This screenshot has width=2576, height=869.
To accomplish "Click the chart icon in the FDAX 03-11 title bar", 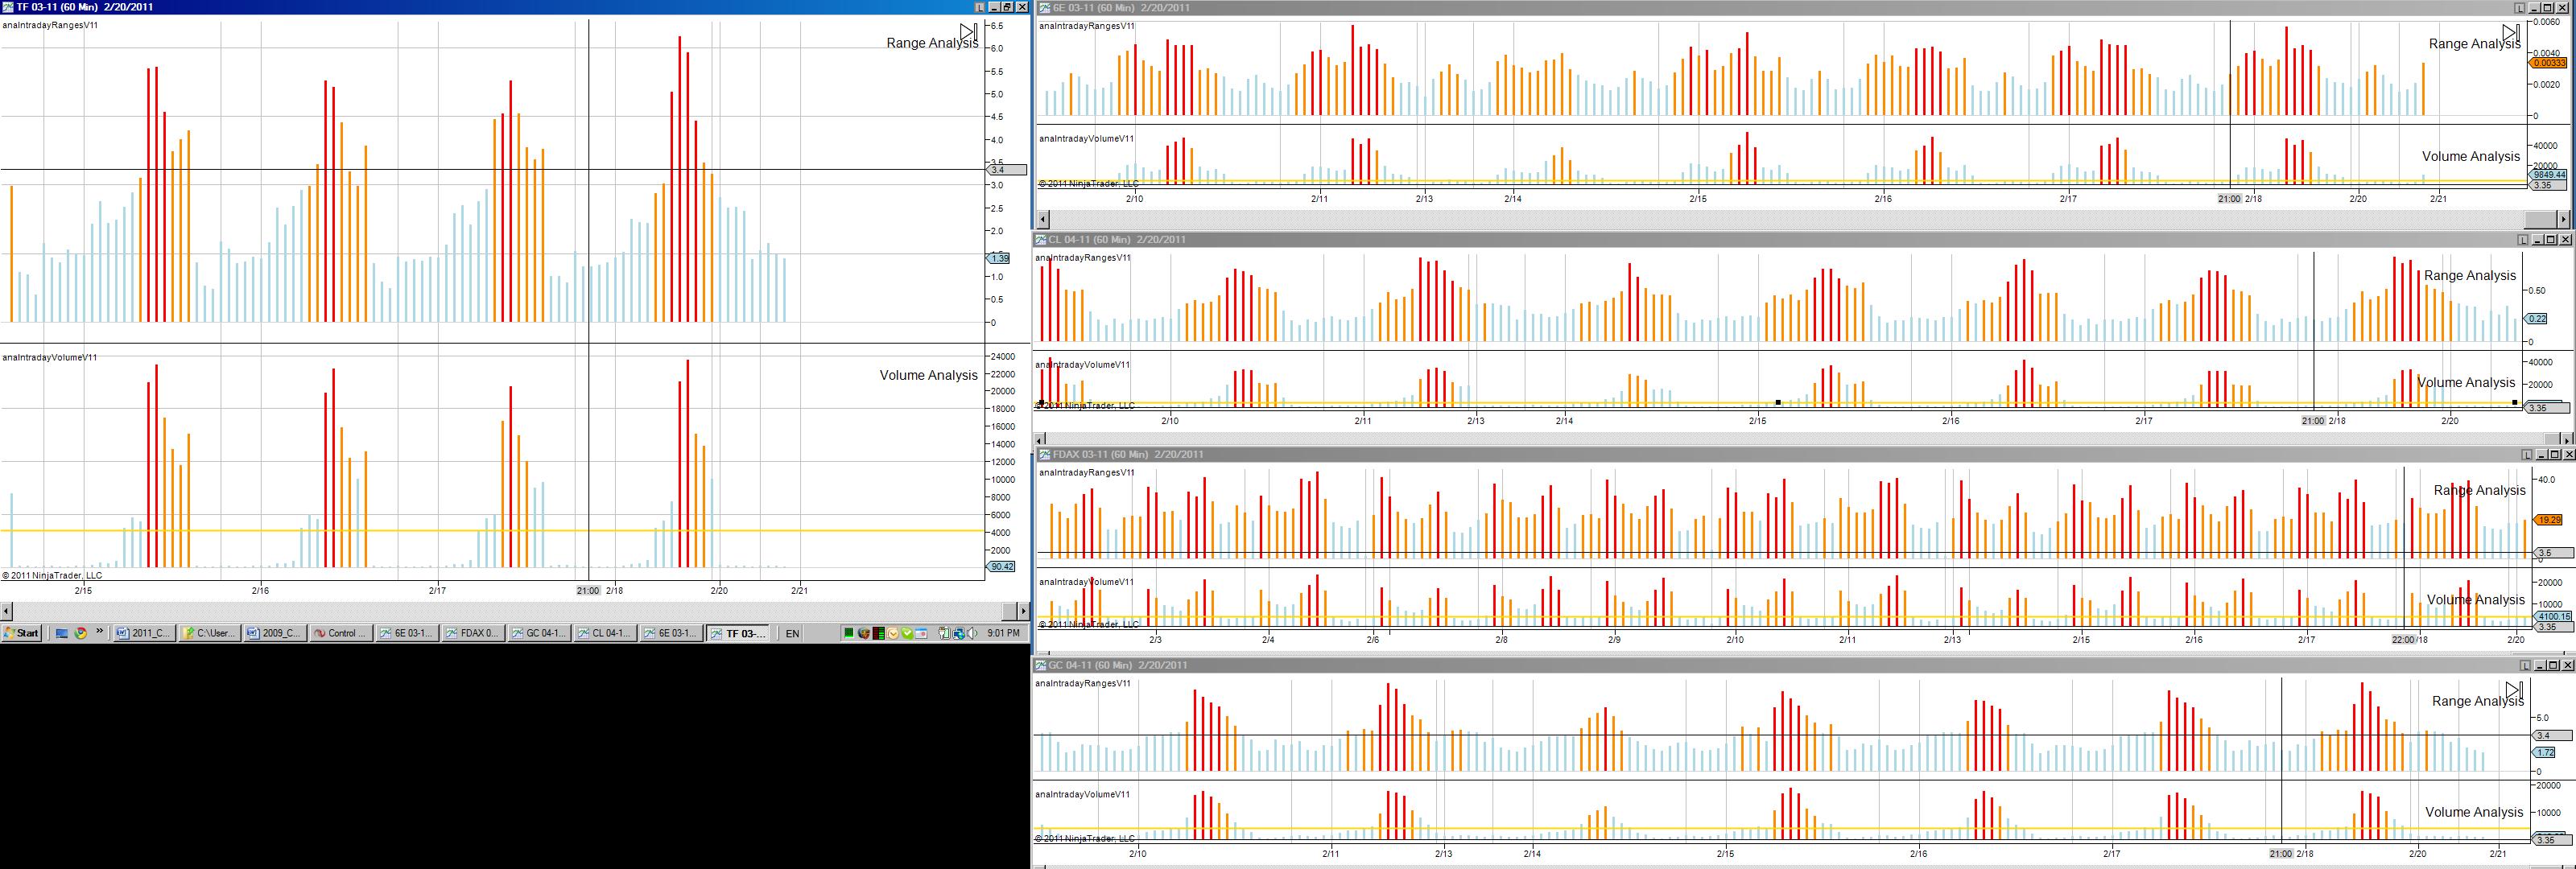I will 1045,455.
